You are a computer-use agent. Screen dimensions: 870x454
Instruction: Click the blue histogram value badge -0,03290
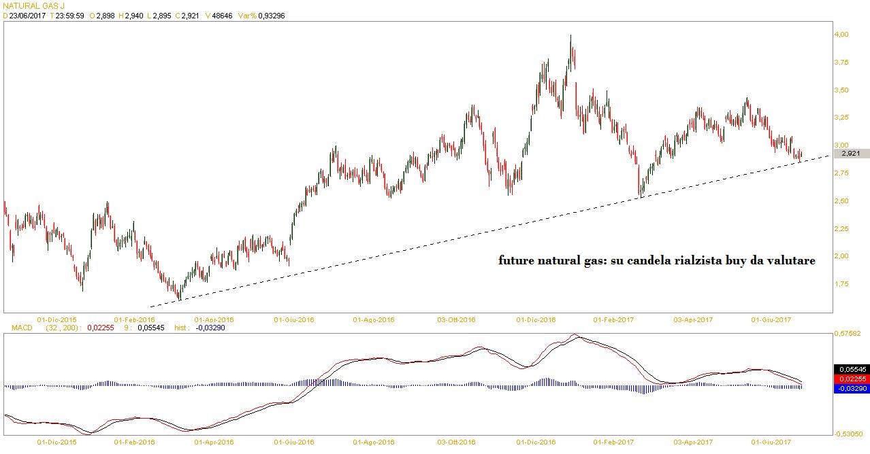pyautogui.click(x=851, y=388)
